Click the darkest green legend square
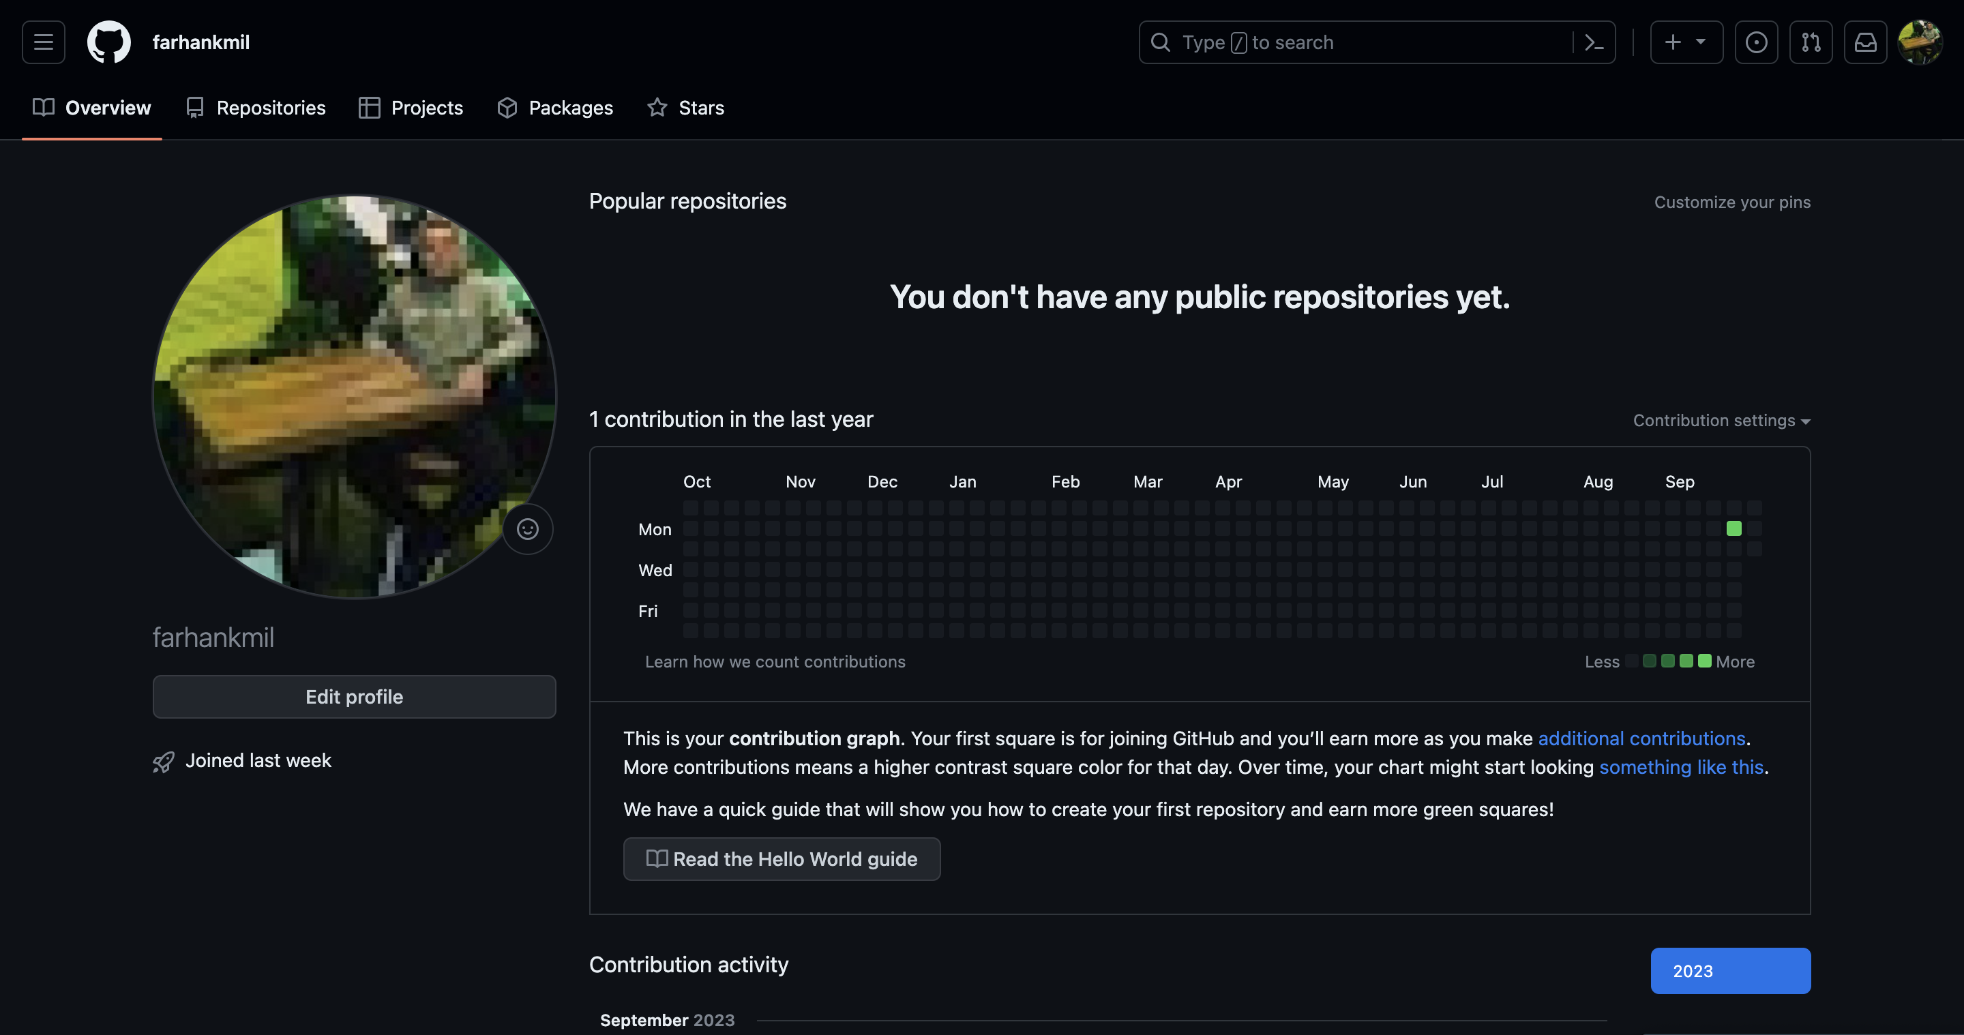 (x=1649, y=661)
